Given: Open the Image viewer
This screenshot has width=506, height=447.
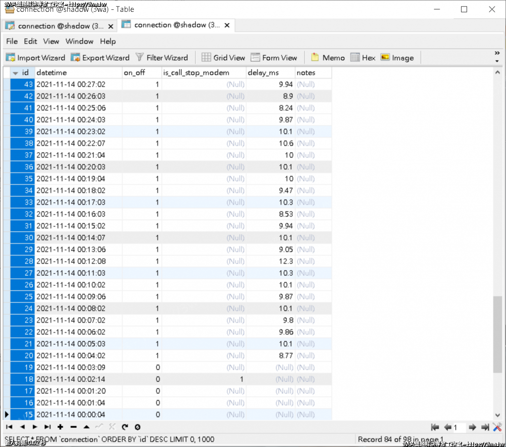Looking at the screenshot, I should pyautogui.click(x=397, y=58).
